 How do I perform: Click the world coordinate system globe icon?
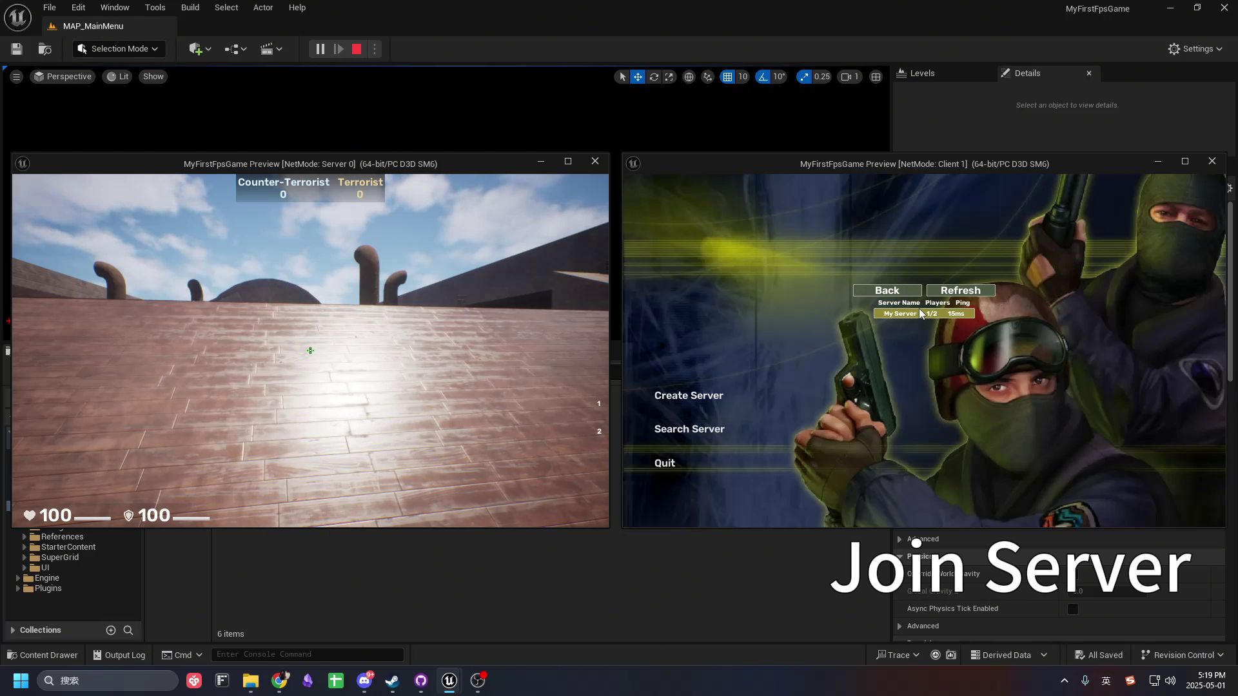click(x=689, y=77)
